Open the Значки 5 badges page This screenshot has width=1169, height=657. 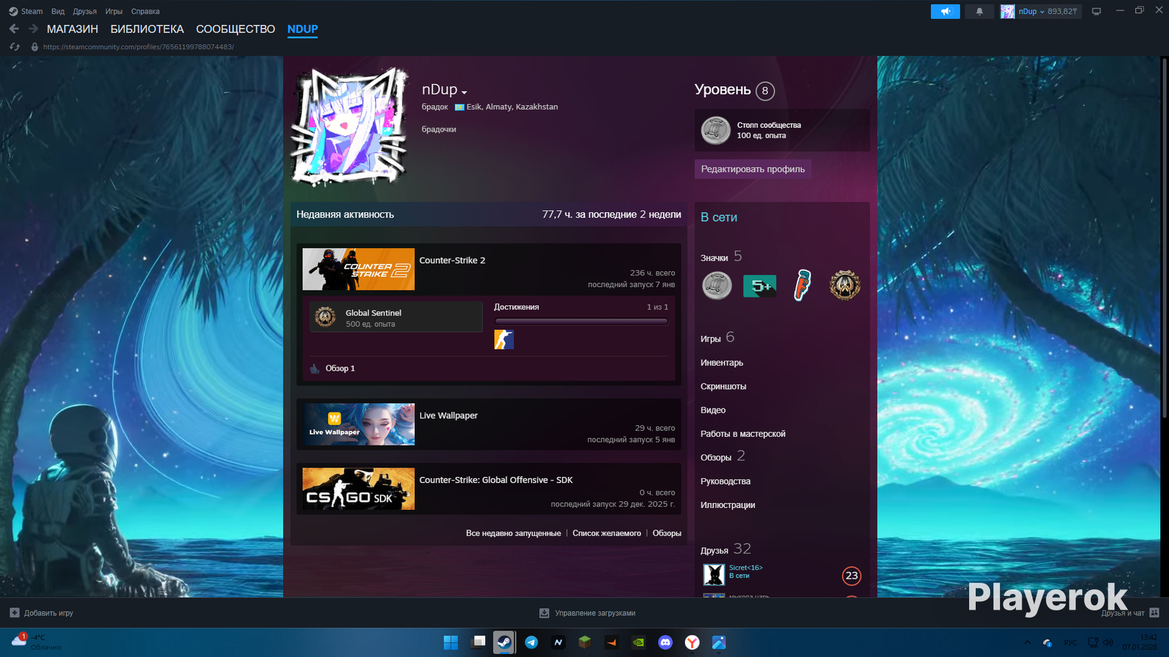[721, 256]
